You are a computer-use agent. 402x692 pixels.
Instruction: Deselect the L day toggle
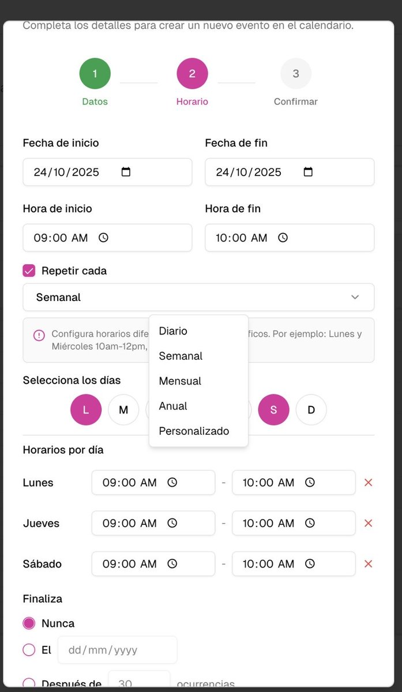pyautogui.click(x=86, y=410)
